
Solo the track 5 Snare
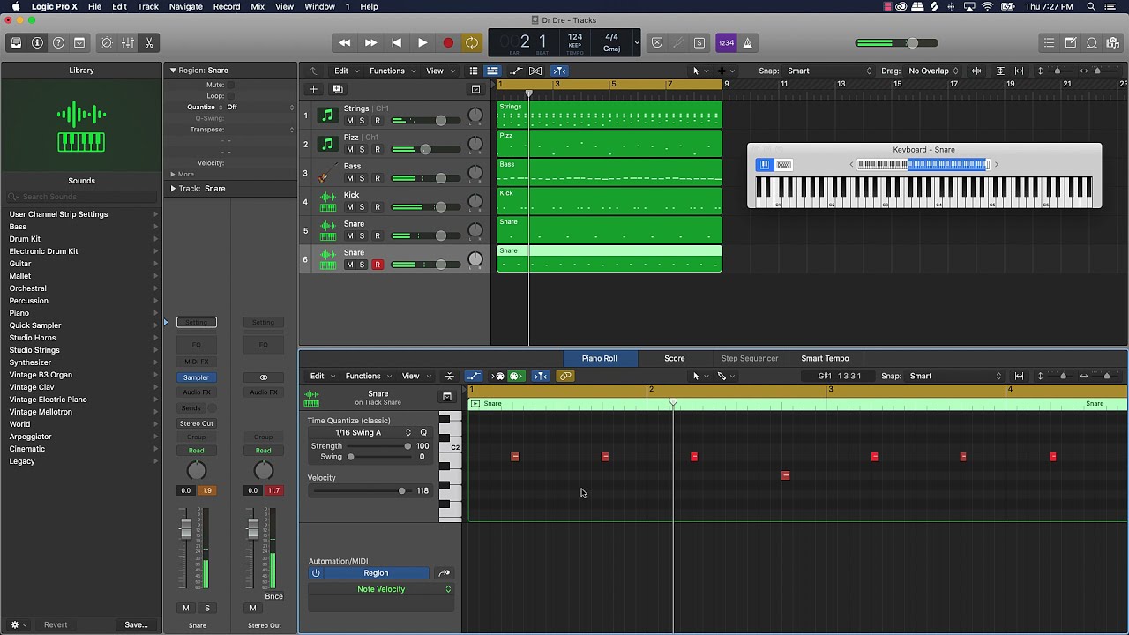[x=362, y=236]
